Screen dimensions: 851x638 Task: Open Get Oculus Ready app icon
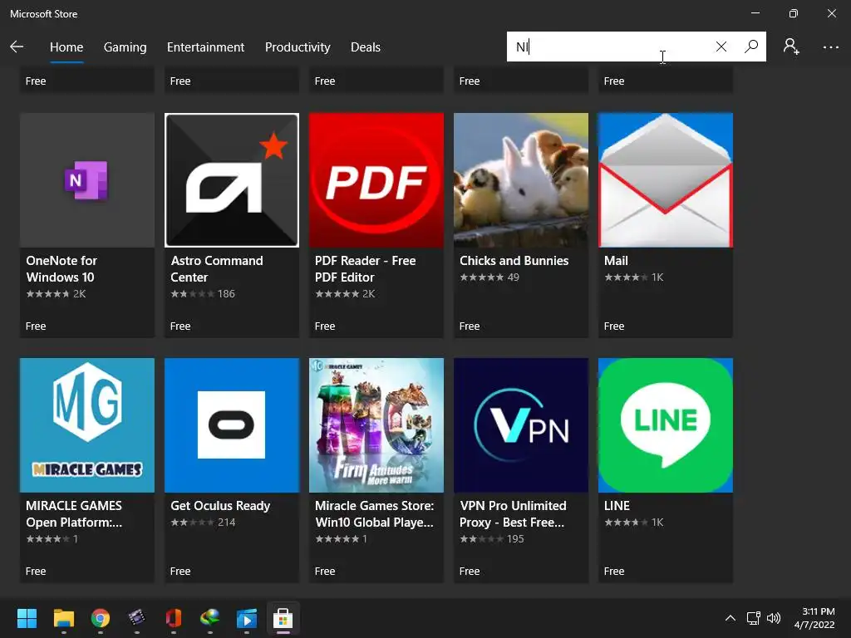click(x=232, y=425)
